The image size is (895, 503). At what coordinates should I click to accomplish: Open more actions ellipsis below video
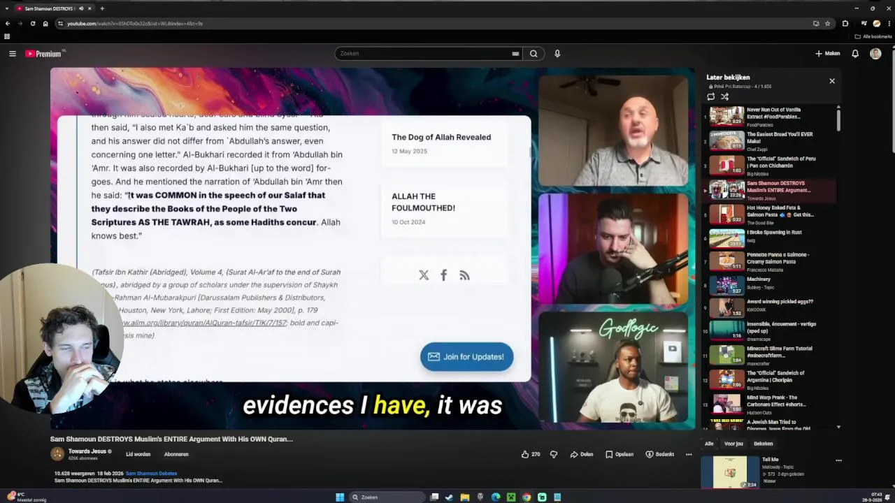(x=689, y=454)
